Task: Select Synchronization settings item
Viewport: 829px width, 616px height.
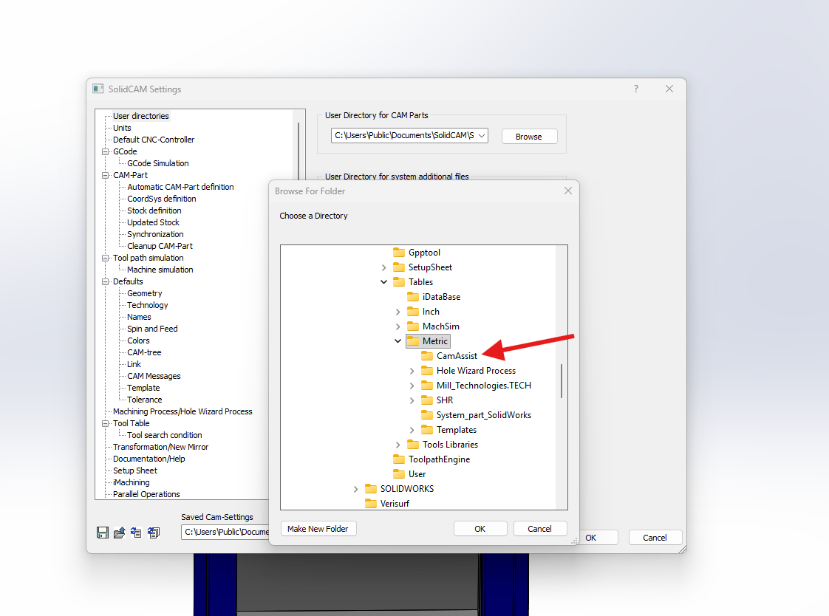Action: pyautogui.click(x=155, y=234)
